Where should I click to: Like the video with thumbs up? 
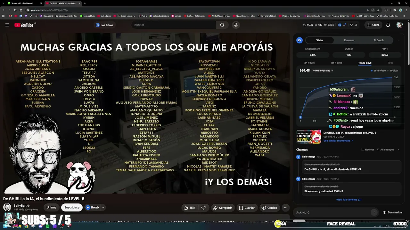point(190,208)
